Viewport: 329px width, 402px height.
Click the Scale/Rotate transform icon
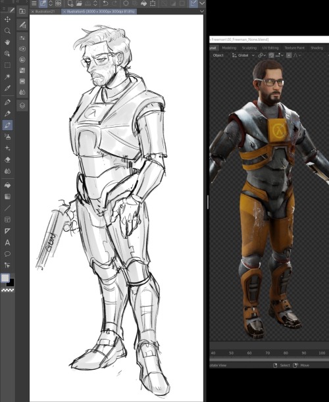153,3
